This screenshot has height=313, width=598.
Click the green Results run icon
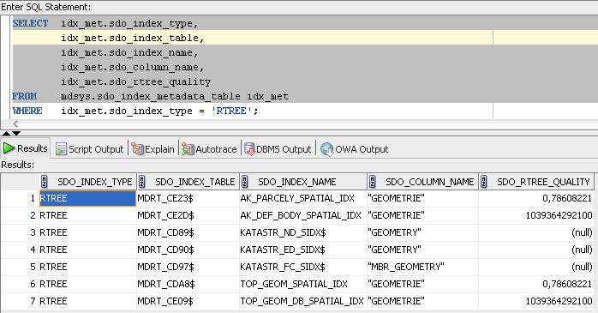point(9,148)
